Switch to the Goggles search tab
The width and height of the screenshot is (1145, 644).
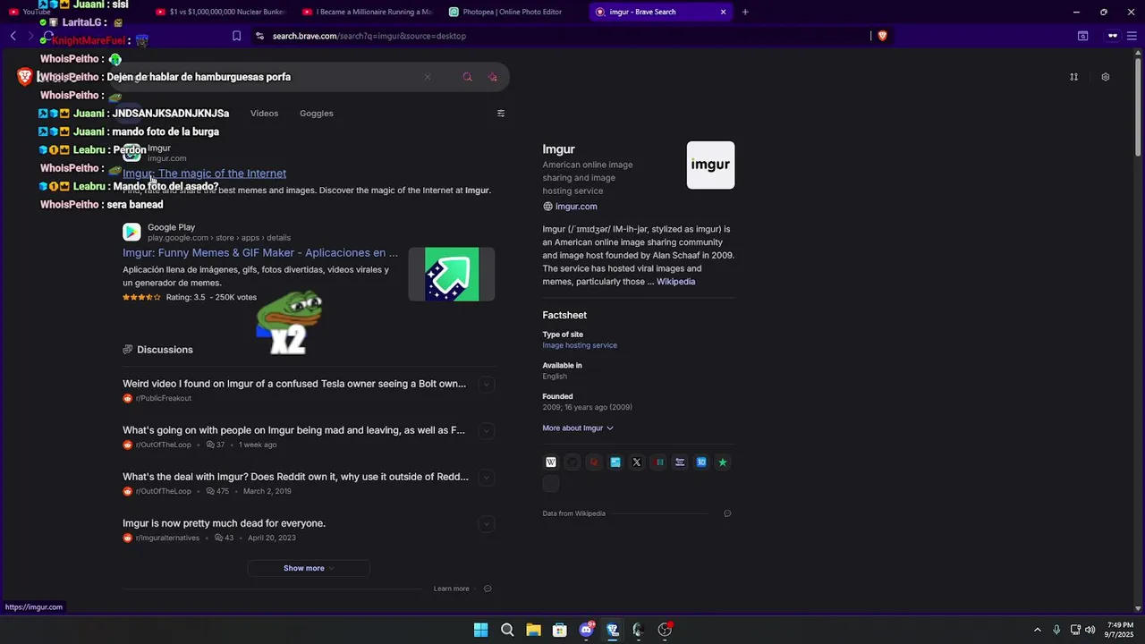coord(317,114)
